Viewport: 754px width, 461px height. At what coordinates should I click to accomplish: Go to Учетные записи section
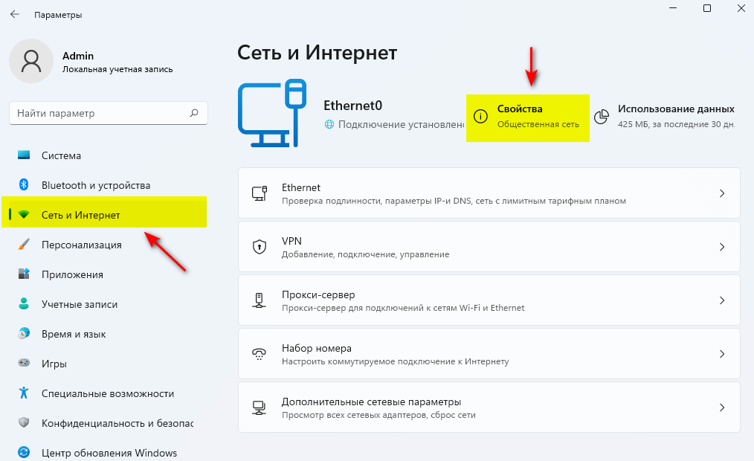pyautogui.click(x=79, y=304)
